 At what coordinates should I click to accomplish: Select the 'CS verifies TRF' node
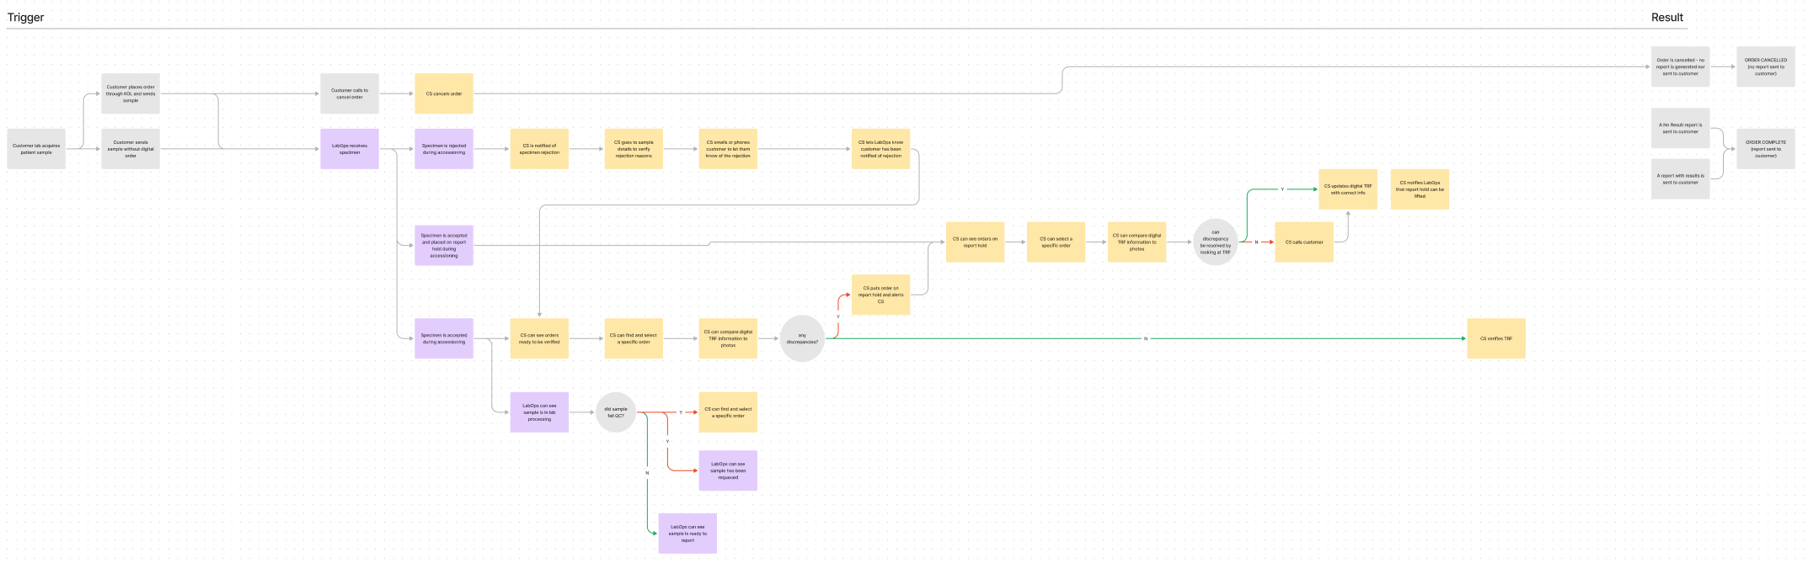[x=1495, y=338]
